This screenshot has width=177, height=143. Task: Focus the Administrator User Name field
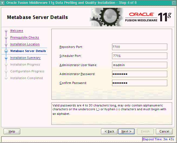[140, 65]
